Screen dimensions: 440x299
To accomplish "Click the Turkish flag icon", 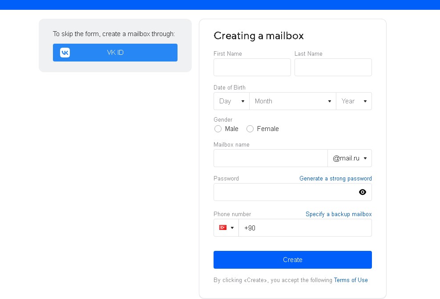I will (x=223, y=228).
